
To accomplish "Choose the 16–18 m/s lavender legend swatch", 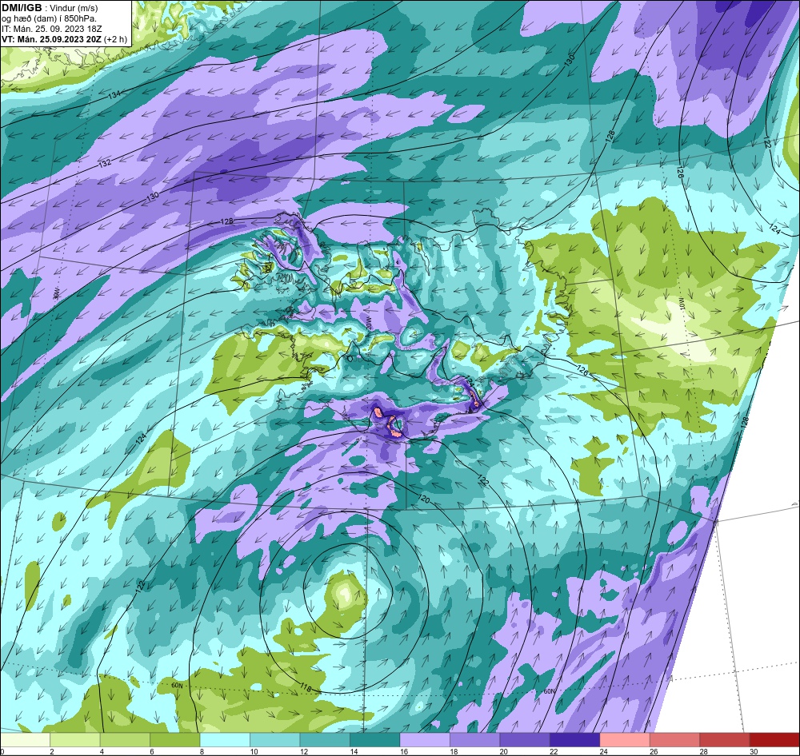I will (x=425, y=740).
